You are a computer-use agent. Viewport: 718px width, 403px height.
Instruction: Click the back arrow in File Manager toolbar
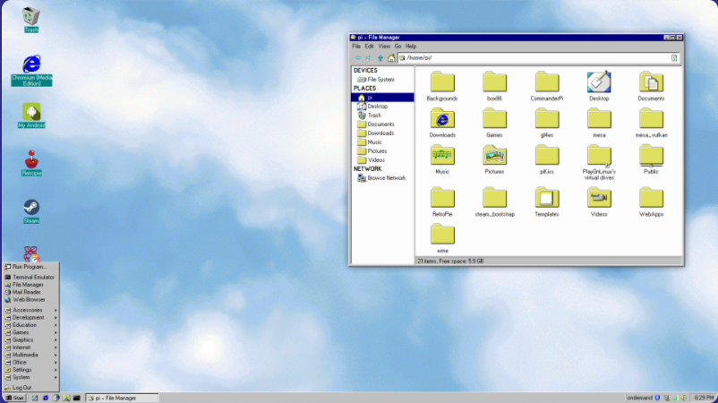358,57
